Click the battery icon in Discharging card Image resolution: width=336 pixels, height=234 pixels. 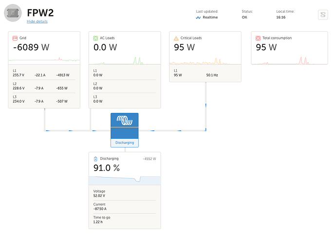pyautogui.click(x=95, y=159)
